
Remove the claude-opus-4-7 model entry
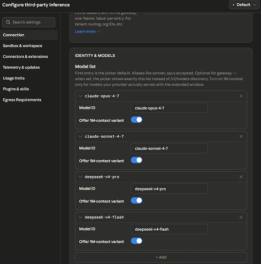(241, 96)
